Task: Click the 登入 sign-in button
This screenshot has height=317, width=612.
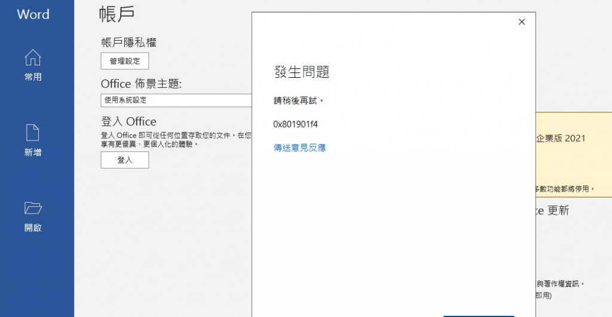Action: [x=125, y=160]
